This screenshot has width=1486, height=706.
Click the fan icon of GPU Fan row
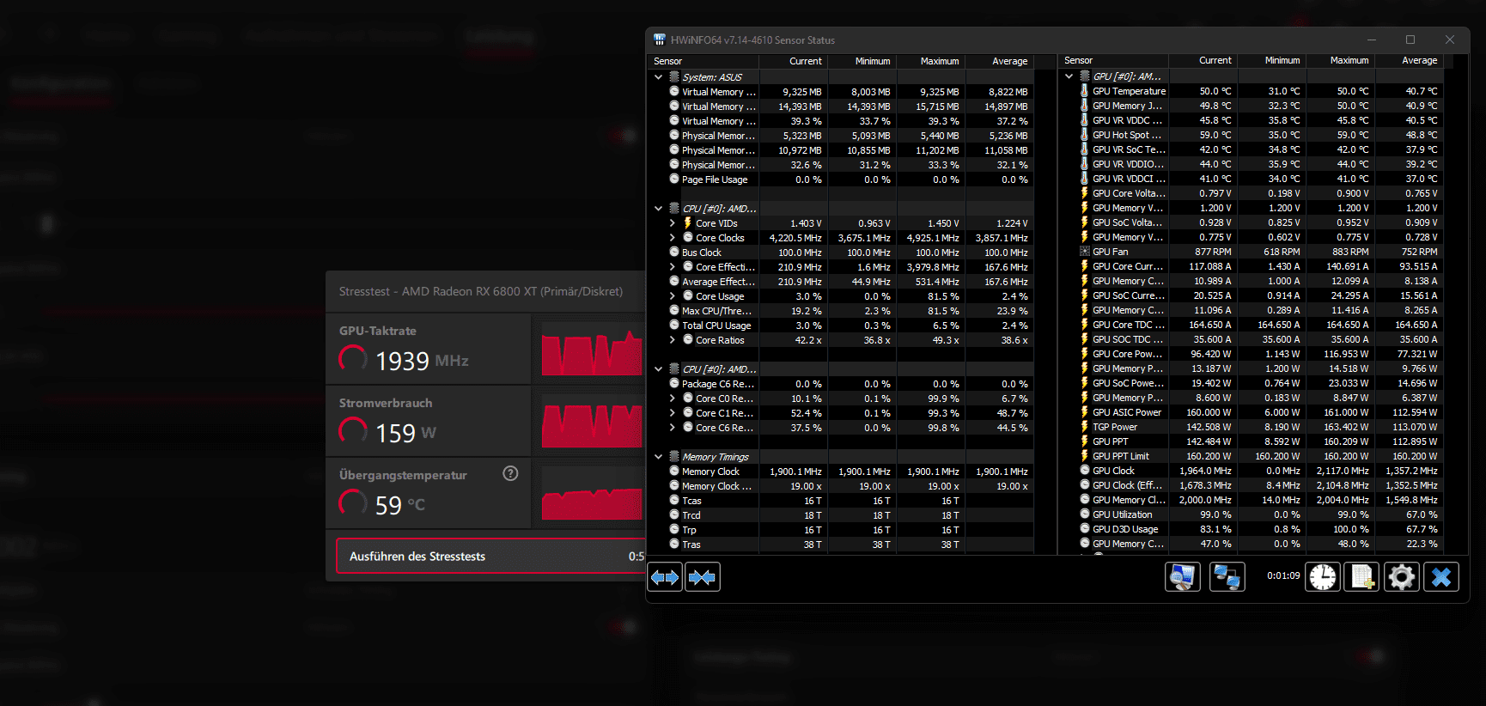point(1084,252)
